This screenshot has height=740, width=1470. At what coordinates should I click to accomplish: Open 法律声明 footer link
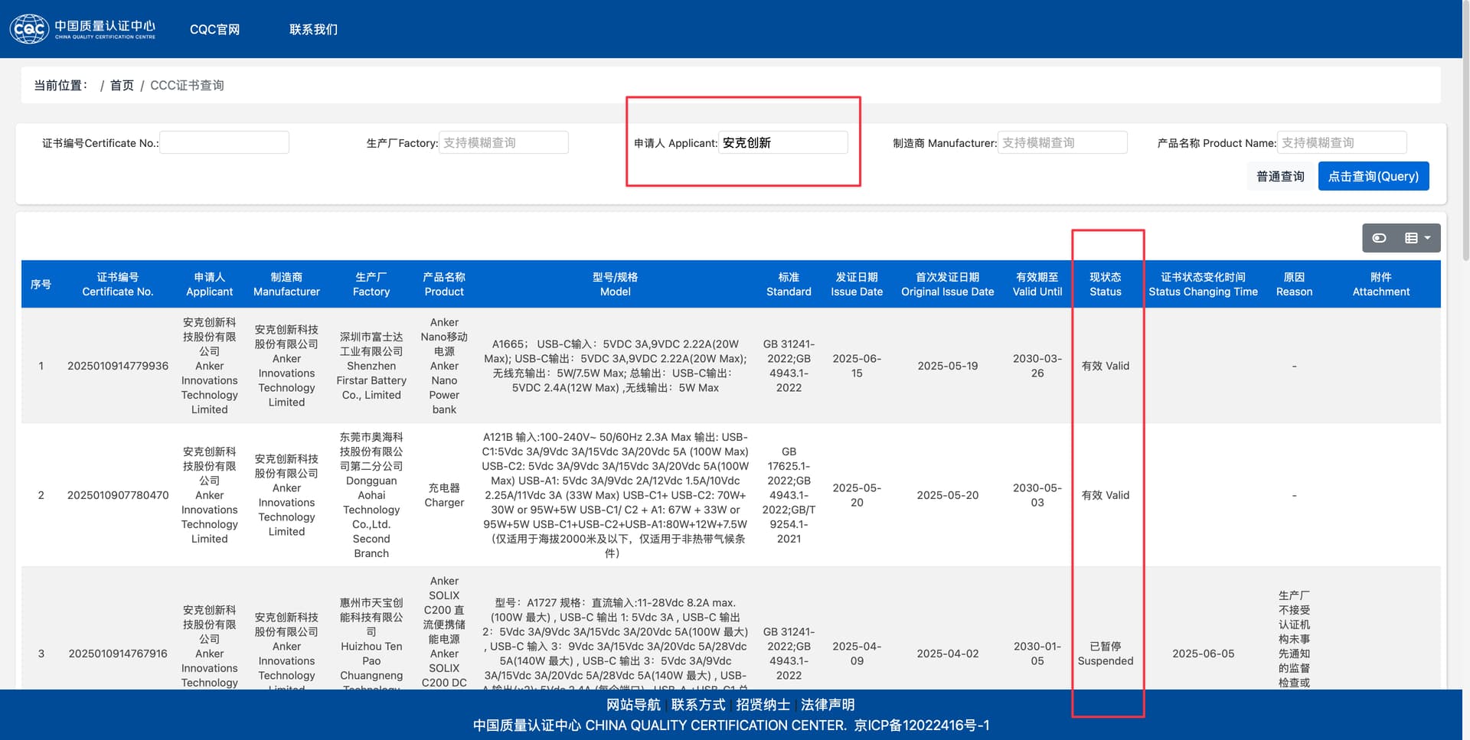pos(828,705)
